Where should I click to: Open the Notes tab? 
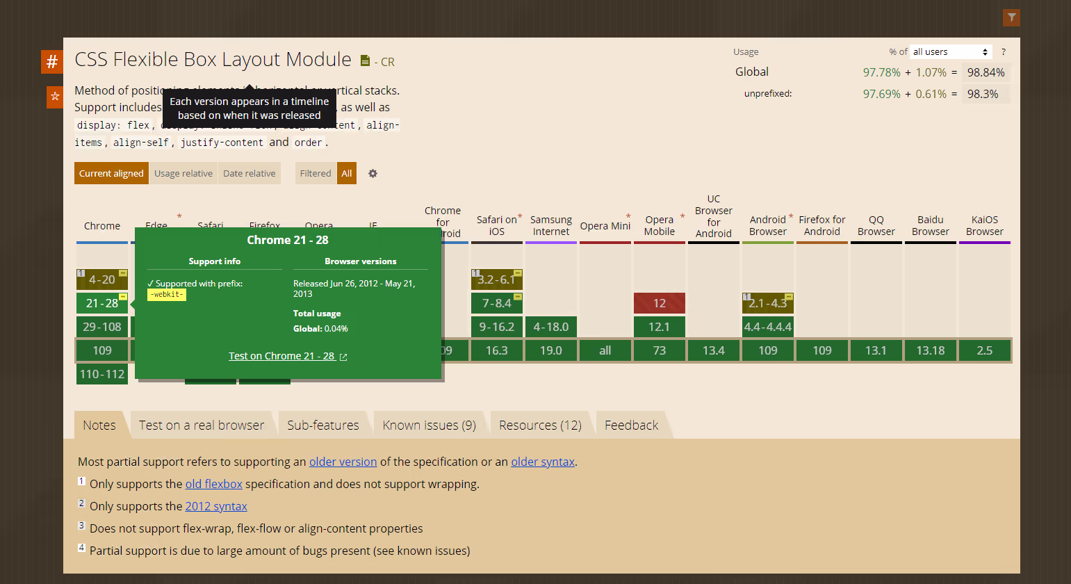[99, 425]
